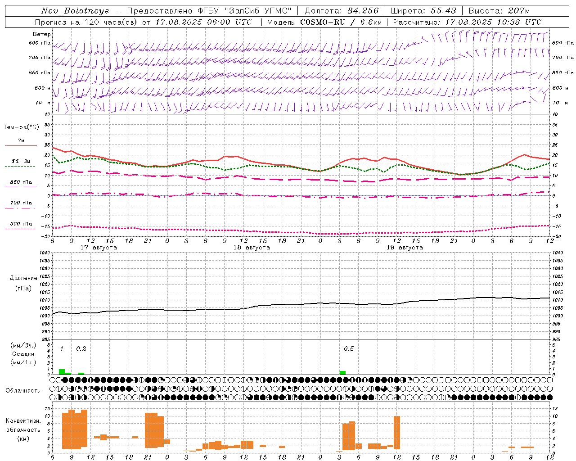Viewport: 576px width, 461px height.
Task: Click 'Рассчитано: 17.08.2025 10:38 UTC' timestamp
Action: [467, 22]
